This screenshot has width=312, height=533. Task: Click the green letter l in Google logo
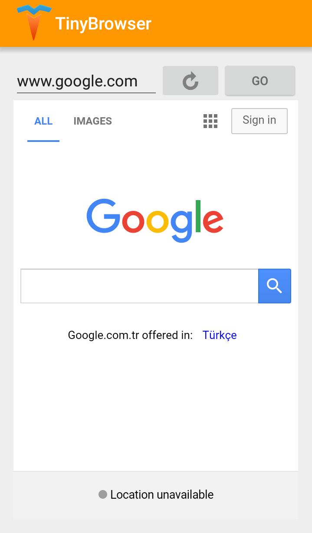click(198, 217)
